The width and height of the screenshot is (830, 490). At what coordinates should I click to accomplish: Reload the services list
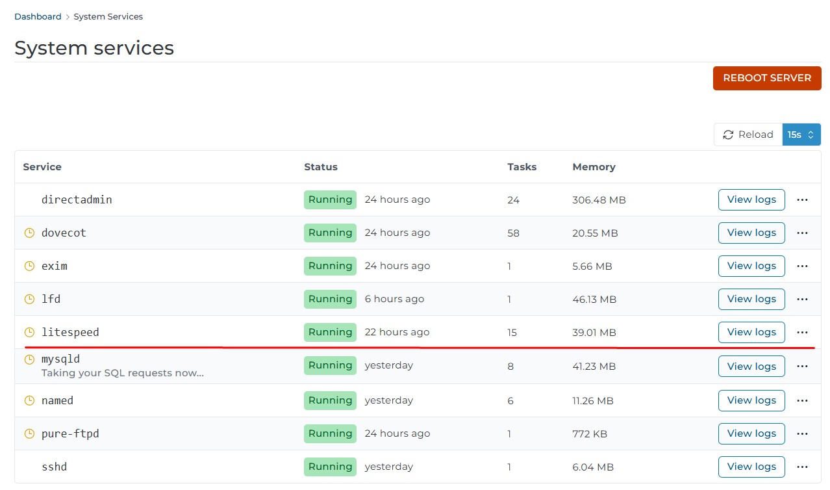748,135
